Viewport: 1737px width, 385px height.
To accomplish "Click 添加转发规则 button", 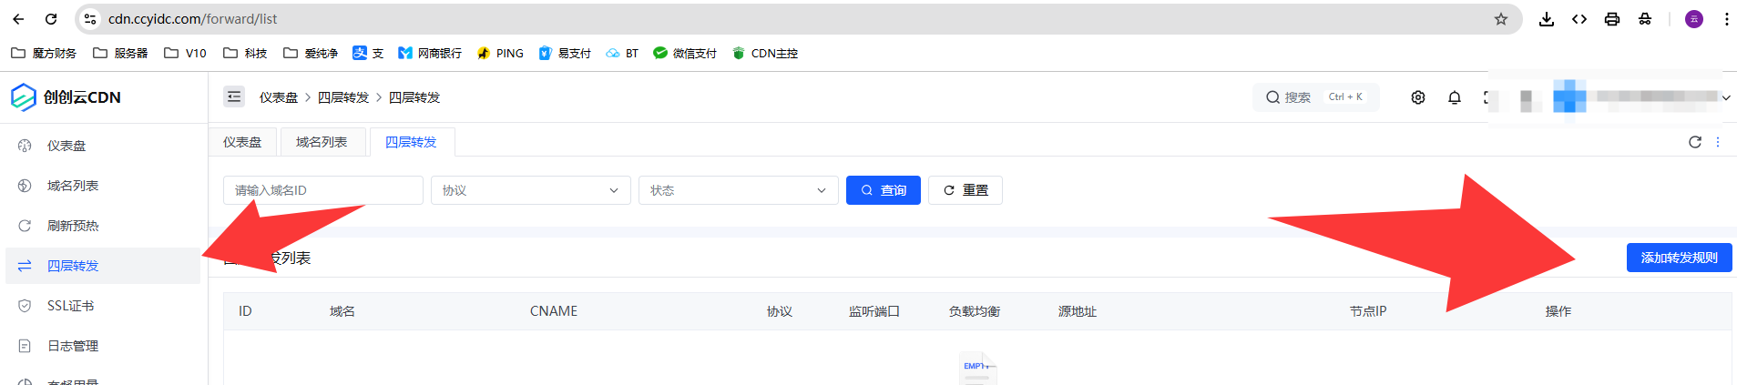I will click(x=1679, y=258).
